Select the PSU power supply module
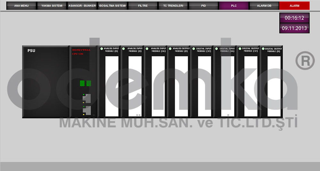Image resolution: width=320 pixels, height=171 pixels. click(x=46, y=82)
